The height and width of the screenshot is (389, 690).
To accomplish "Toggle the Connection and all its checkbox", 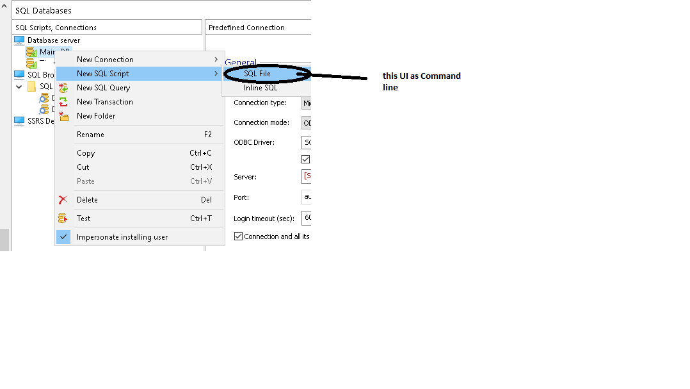I will (239, 236).
